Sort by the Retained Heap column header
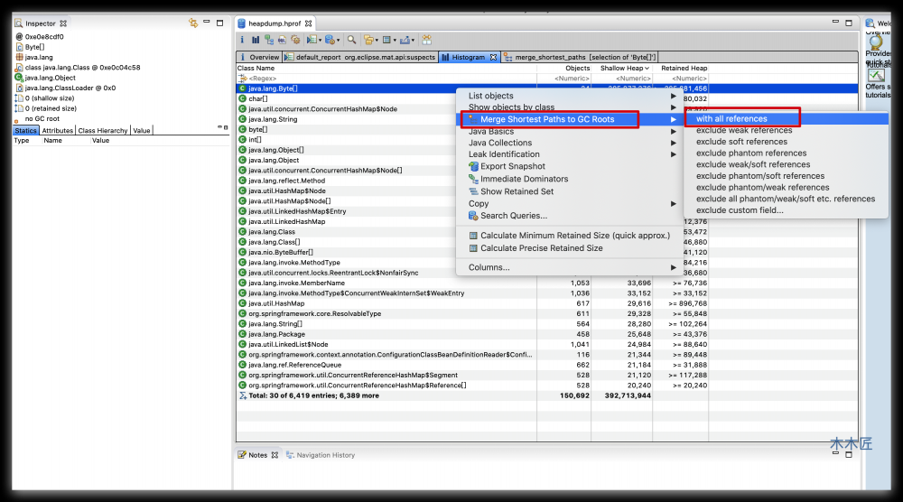 [x=681, y=68]
